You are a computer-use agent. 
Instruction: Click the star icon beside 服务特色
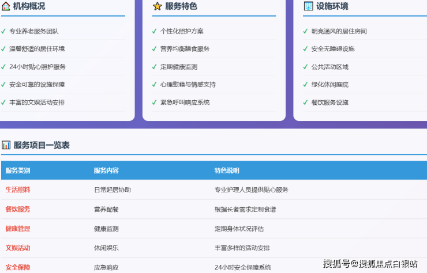click(x=157, y=6)
